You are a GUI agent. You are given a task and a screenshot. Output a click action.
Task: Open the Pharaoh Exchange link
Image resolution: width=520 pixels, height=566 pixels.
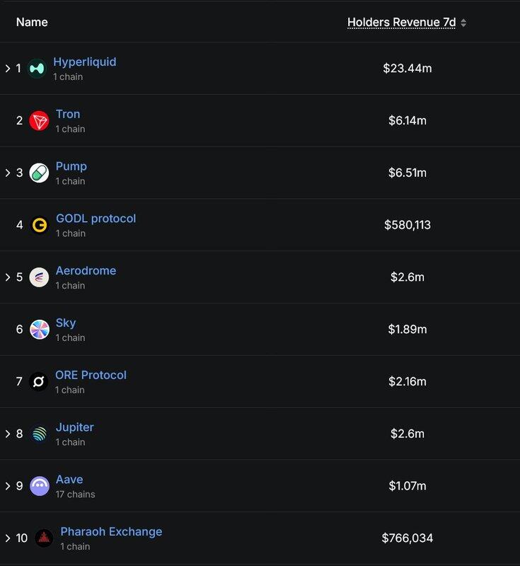tap(111, 531)
